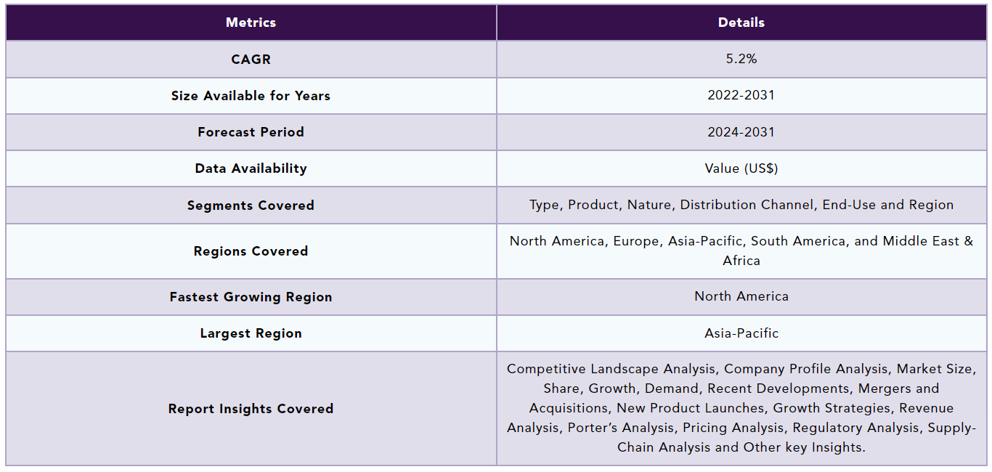Image resolution: width=992 pixels, height=472 pixels.
Task: Click the 2022-2031 value cell
Action: click(x=741, y=96)
